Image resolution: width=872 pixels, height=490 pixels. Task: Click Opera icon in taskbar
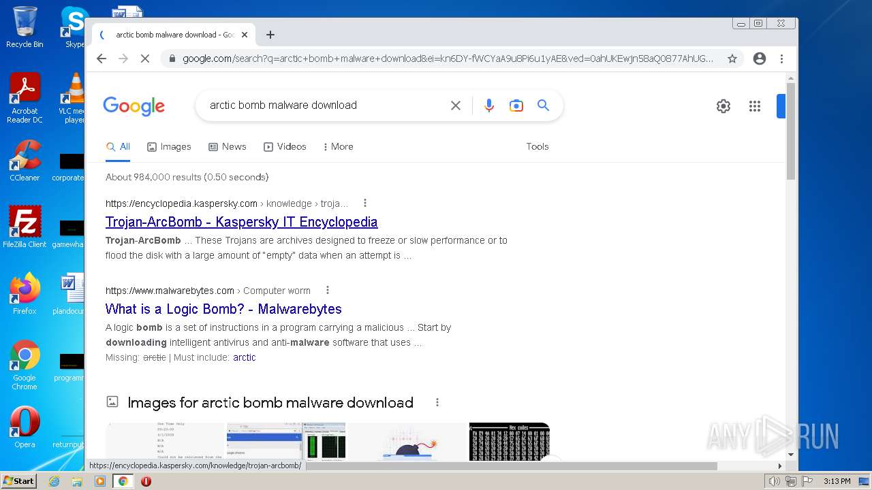coord(146,481)
